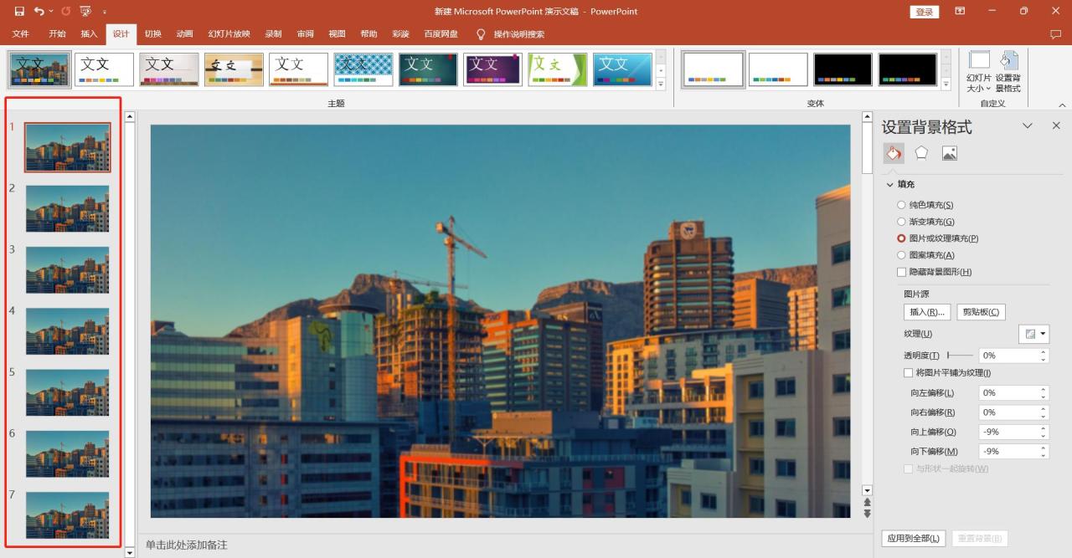Click the 插入 picture source button
Viewport: 1072px width, 558px height.
pyautogui.click(x=926, y=312)
